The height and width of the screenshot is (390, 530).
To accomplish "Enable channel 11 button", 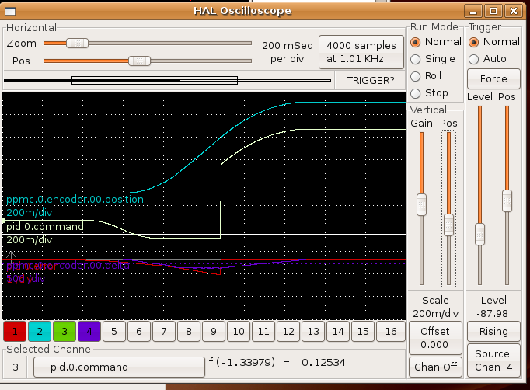I will pos(263,331).
